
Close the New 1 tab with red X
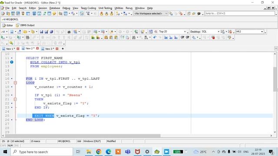18,49
